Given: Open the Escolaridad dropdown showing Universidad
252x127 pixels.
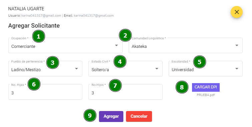Looking at the screenshot, I should 206,68.
